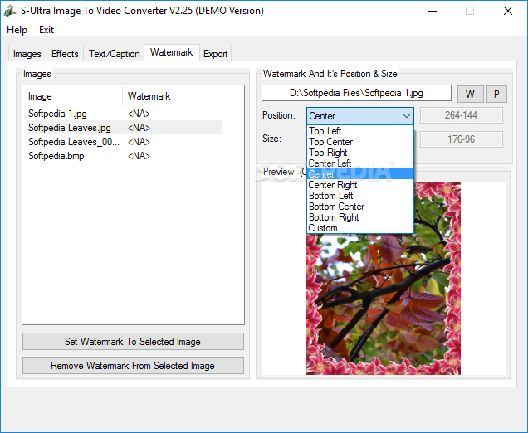Click NA watermark cell for Softpedia 1.jpg
528x433 pixels.
pyautogui.click(x=139, y=114)
